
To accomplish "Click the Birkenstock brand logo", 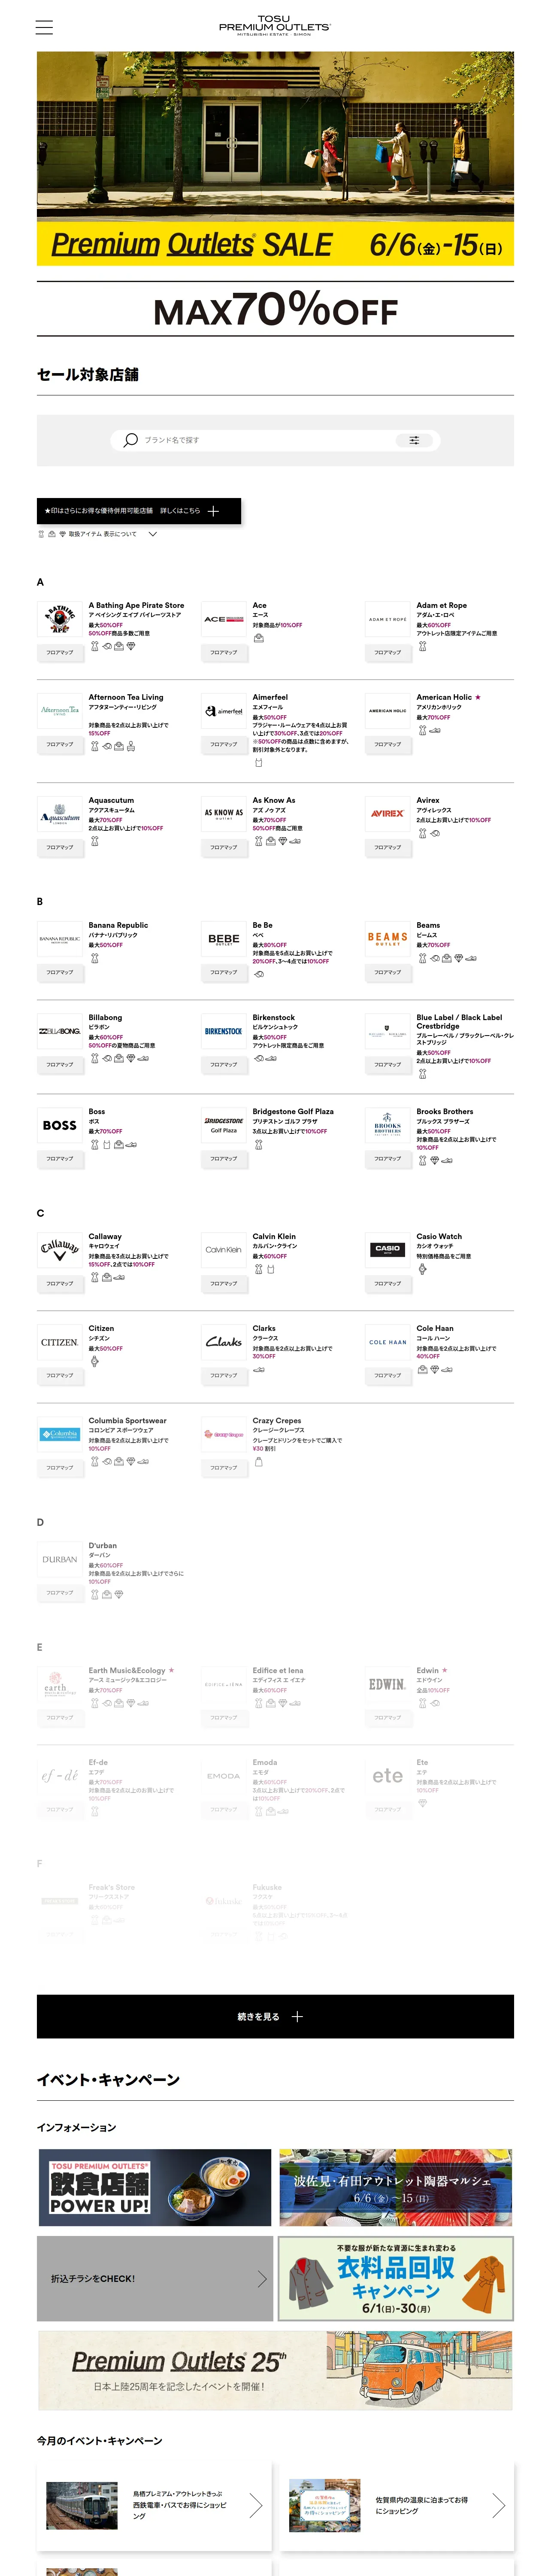I will pyautogui.click(x=223, y=1031).
